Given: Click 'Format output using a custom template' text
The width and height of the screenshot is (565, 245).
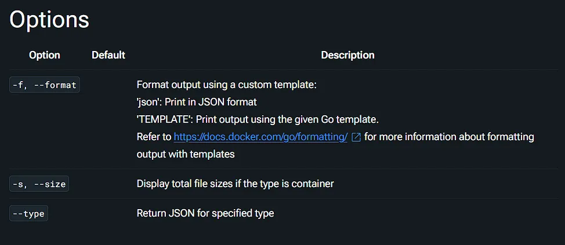Looking at the screenshot, I should point(227,85).
